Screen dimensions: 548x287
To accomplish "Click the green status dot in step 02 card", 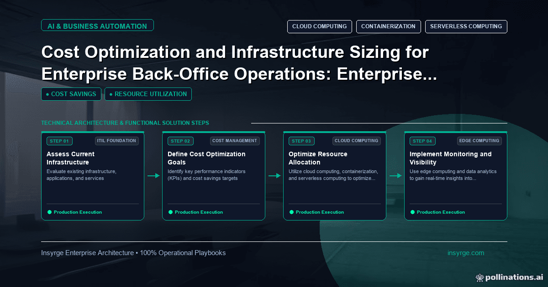I will pos(170,212).
